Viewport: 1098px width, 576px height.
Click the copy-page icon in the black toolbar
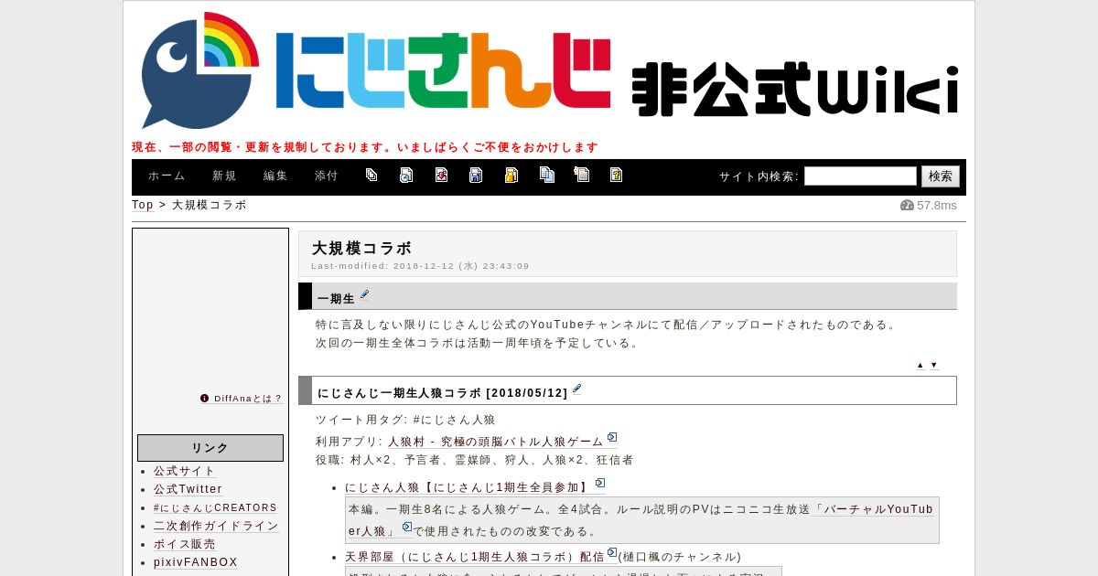(371, 175)
